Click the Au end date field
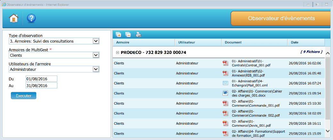Image resolution: width=333 pixels, height=140 pixels. 41,85
